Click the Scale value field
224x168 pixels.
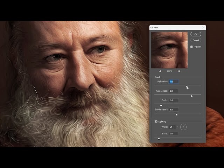(x=174, y=100)
